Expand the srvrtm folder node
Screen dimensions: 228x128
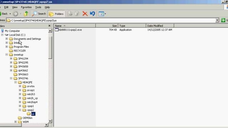point(20,86)
